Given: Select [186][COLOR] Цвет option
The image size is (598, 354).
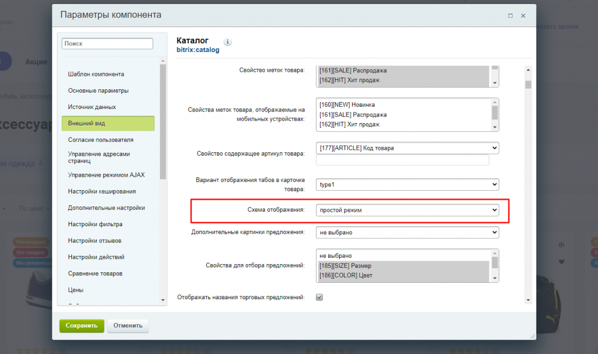Looking at the screenshot, I should click(x=404, y=275).
